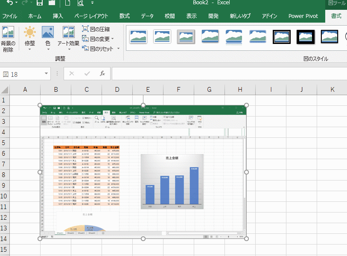Switch to the 表示 (View) tab
The width and height of the screenshot is (347, 256).
[x=191, y=16]
